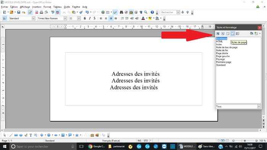Expand the Table insert dropdown arrow

click(x=111, y=12)
